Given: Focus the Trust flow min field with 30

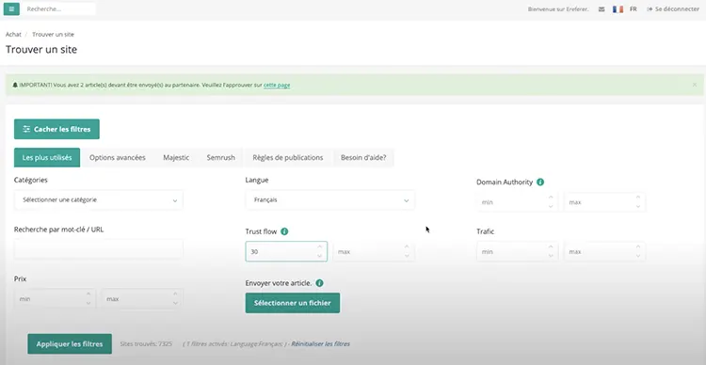Looking at the screenshot, I should click(286, 251).
